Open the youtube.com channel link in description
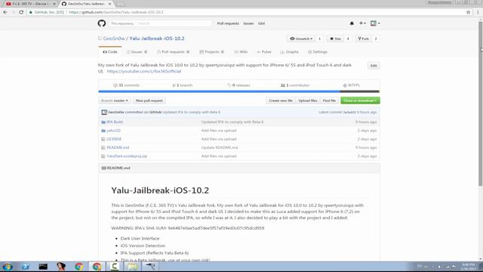Viewport: 483px width, 272px height. coord(144,71)
